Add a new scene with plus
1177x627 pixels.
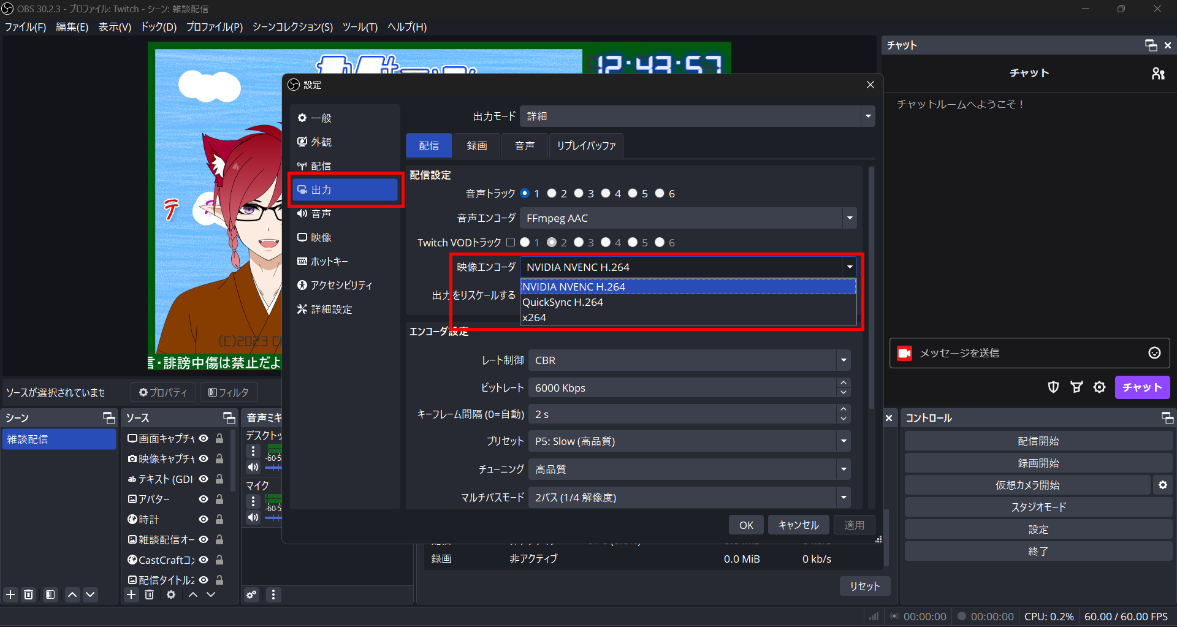pyautogui.click(x=10, y=594)
